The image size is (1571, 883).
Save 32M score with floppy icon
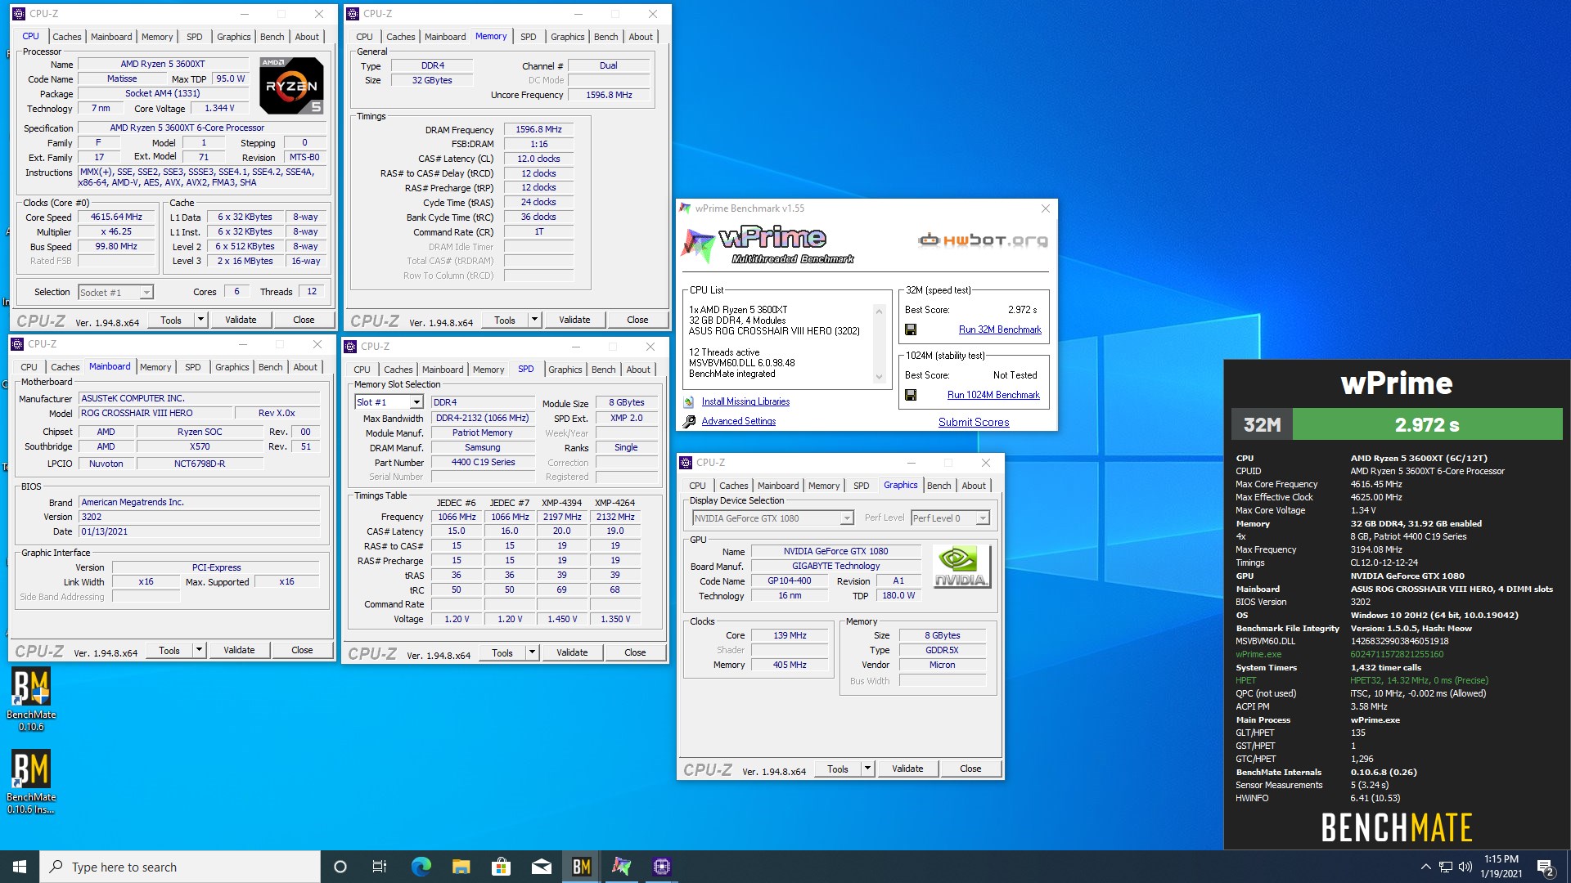(x=911, y=329)
